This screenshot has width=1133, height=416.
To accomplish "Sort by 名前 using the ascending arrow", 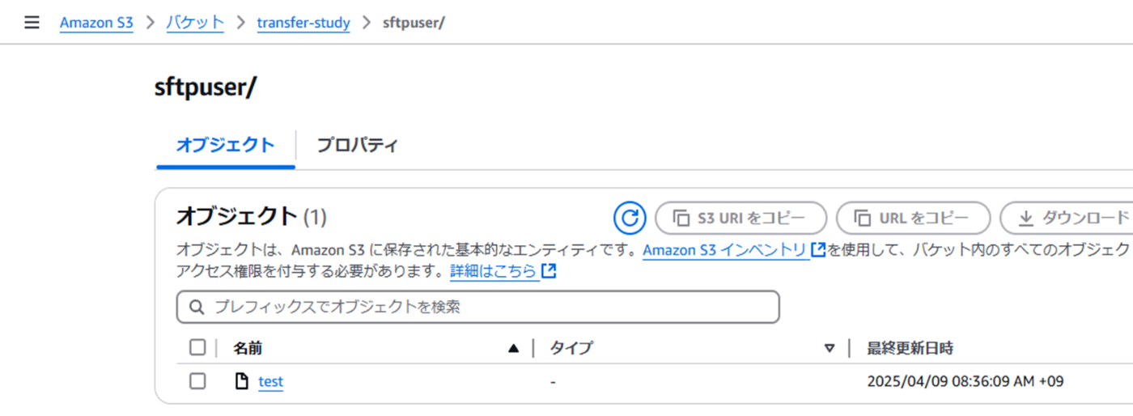I will pyautogui.click(x=513, y=349).
